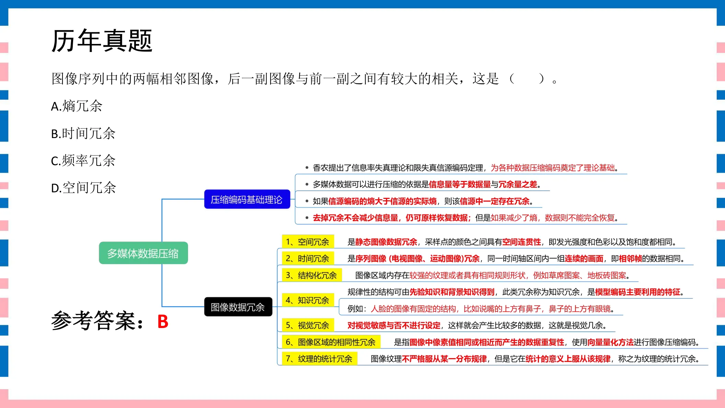Click the black 图像数据冗余 node
Viewport: 725px width, 408px height.
[x=238, y=307]
